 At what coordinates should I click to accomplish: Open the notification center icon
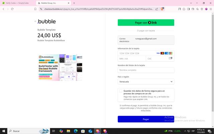coord(210,131)
